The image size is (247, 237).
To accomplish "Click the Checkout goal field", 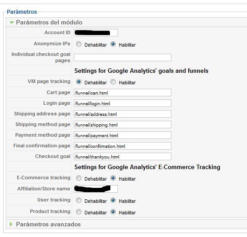I will point(122,157).
